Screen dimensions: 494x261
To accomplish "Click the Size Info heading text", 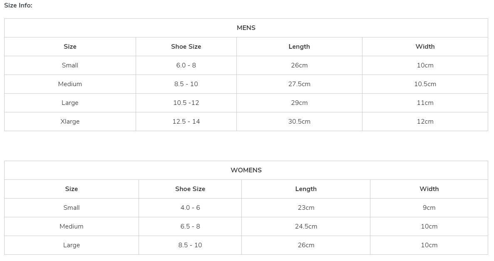I will tap(18, 5).
